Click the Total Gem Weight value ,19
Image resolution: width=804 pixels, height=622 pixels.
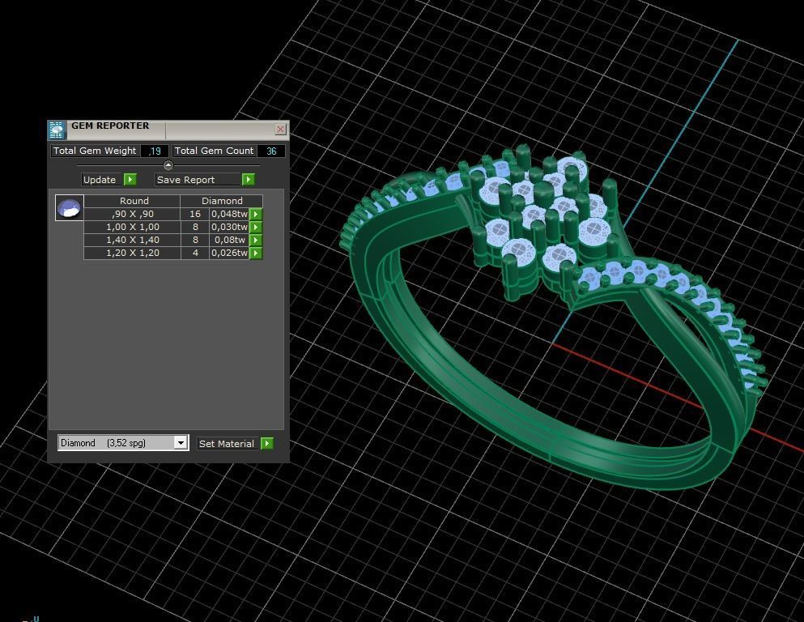[155, 151]
